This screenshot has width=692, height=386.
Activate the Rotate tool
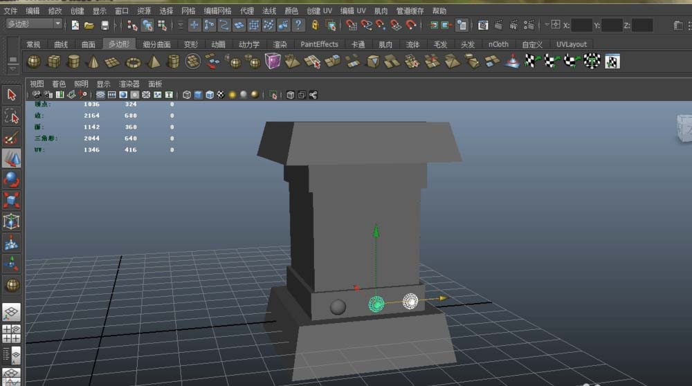pos(12,180)
